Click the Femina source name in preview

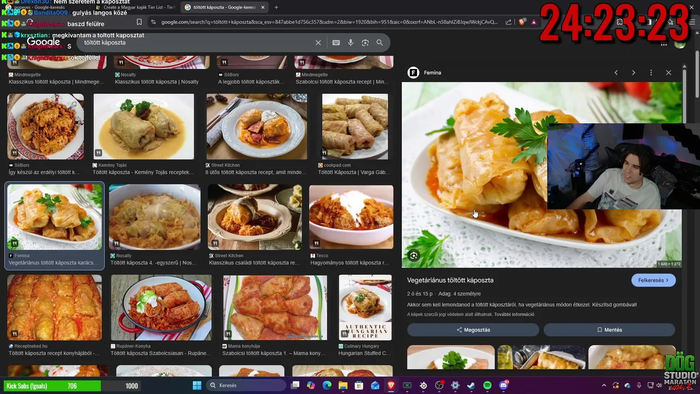pyautogui.click(x=432, y=72)
